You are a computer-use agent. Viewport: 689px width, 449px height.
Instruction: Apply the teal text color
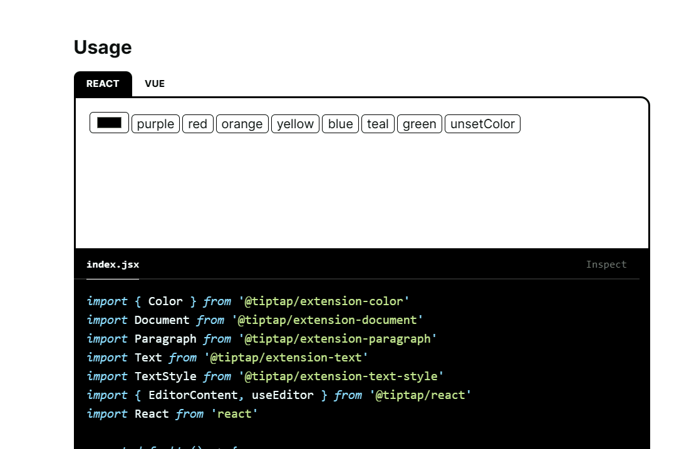pyautogui.click(x=378, y=124)
